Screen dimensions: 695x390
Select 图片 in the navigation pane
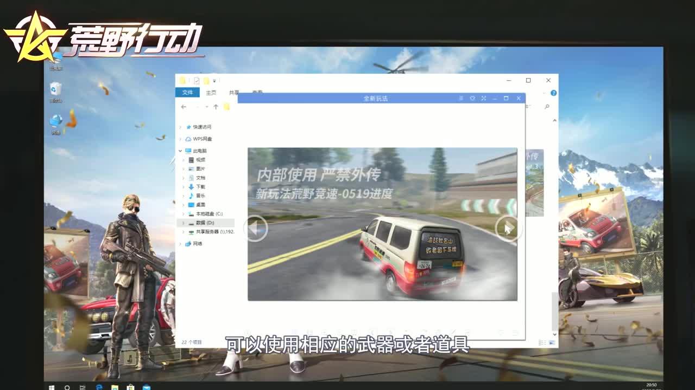[197, 169]
